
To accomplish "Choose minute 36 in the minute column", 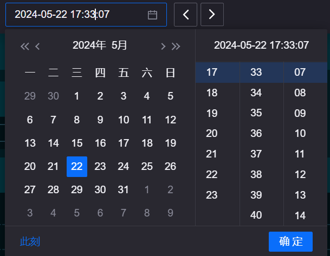I will pos(256,133).
